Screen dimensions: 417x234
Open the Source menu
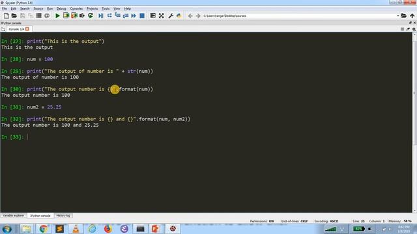38,8
